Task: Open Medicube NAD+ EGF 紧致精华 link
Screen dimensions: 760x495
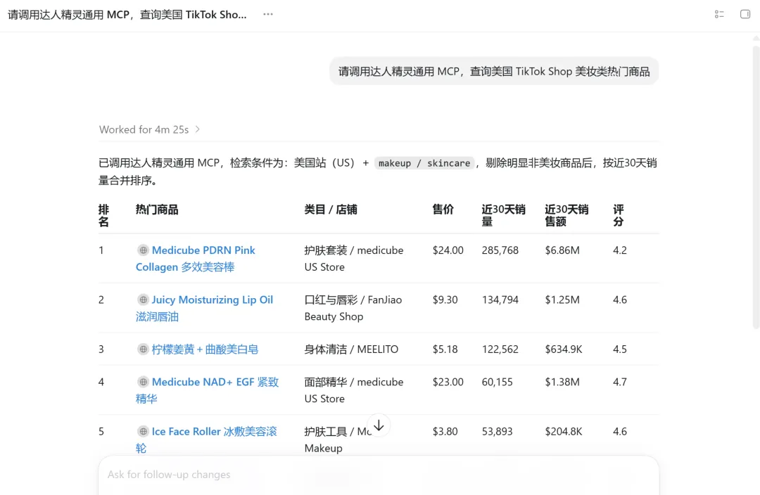Action: pos(207,390)
